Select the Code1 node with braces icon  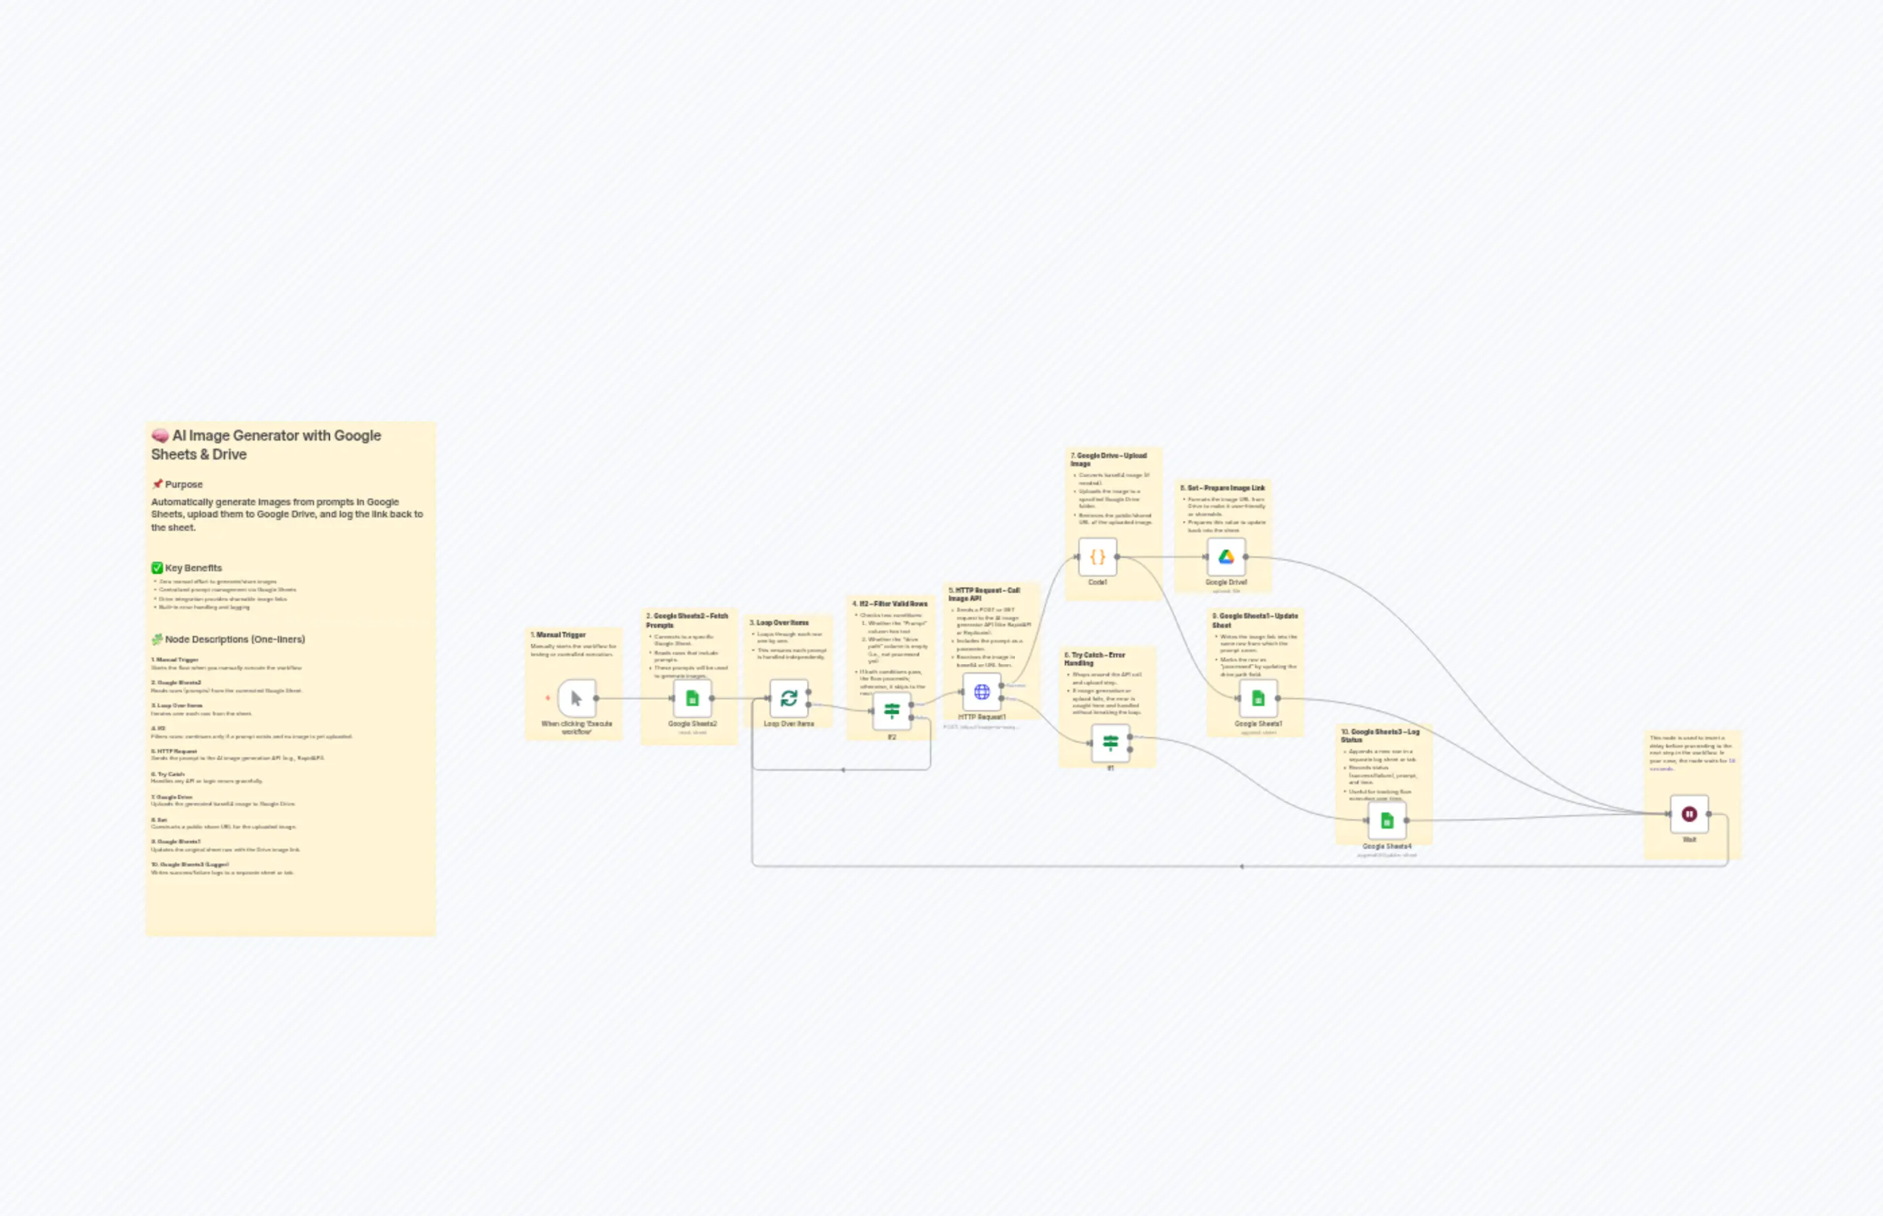[x=1099, y=556]
